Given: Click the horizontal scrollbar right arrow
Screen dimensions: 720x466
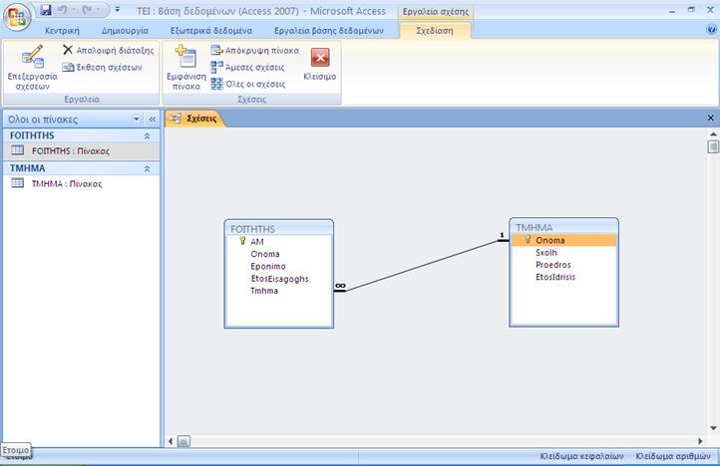Looking at the screenshot, I should 700,441.
